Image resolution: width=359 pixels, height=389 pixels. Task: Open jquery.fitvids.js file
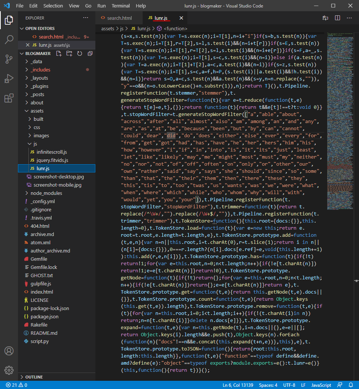point(56,160)
